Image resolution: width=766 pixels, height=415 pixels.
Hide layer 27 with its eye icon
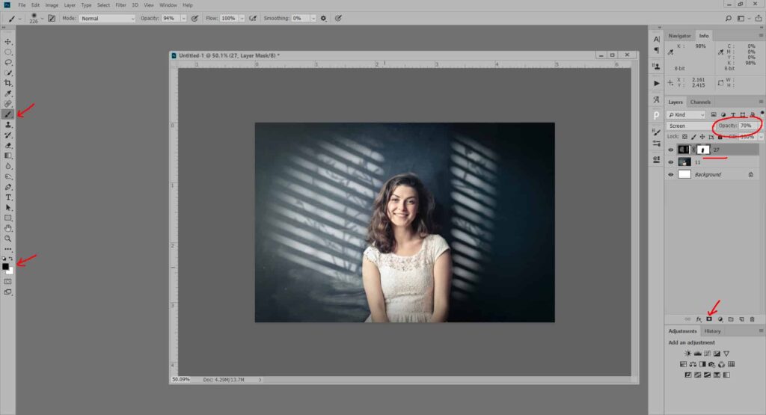pos(670,150)
